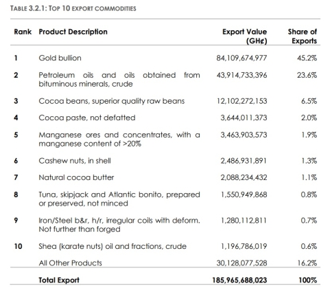Click the Shea oil and fractions entry
This screenshot has height=299, width=330.
[x=113, y=246]
